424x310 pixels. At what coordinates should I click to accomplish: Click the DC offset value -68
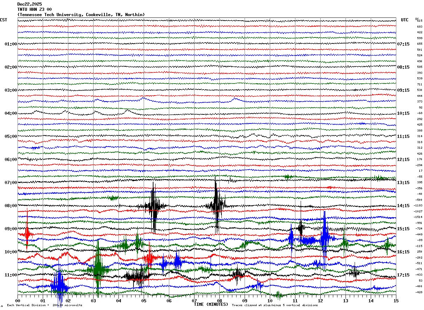pyautogui.click(x=419, y=113)
